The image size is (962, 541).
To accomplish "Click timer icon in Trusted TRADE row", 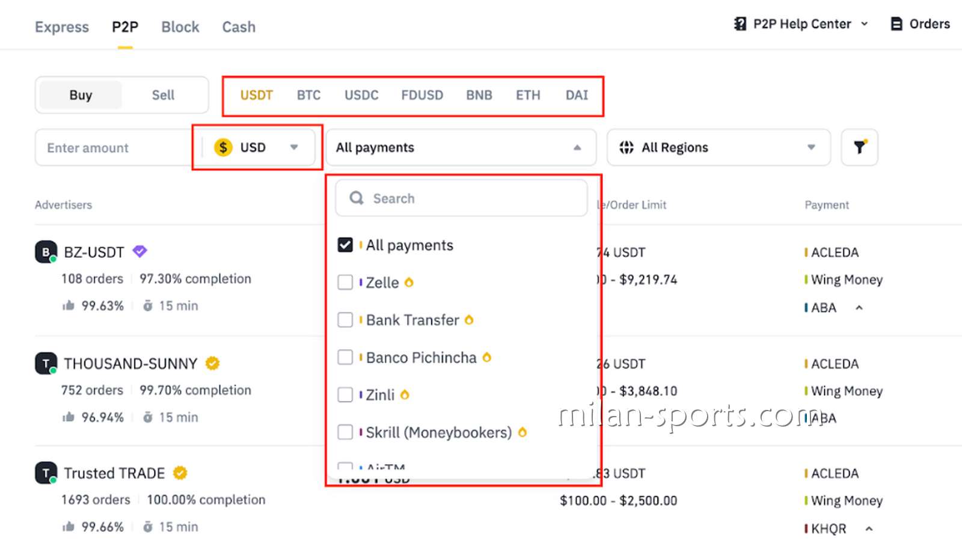I will [x=147, y=527].
